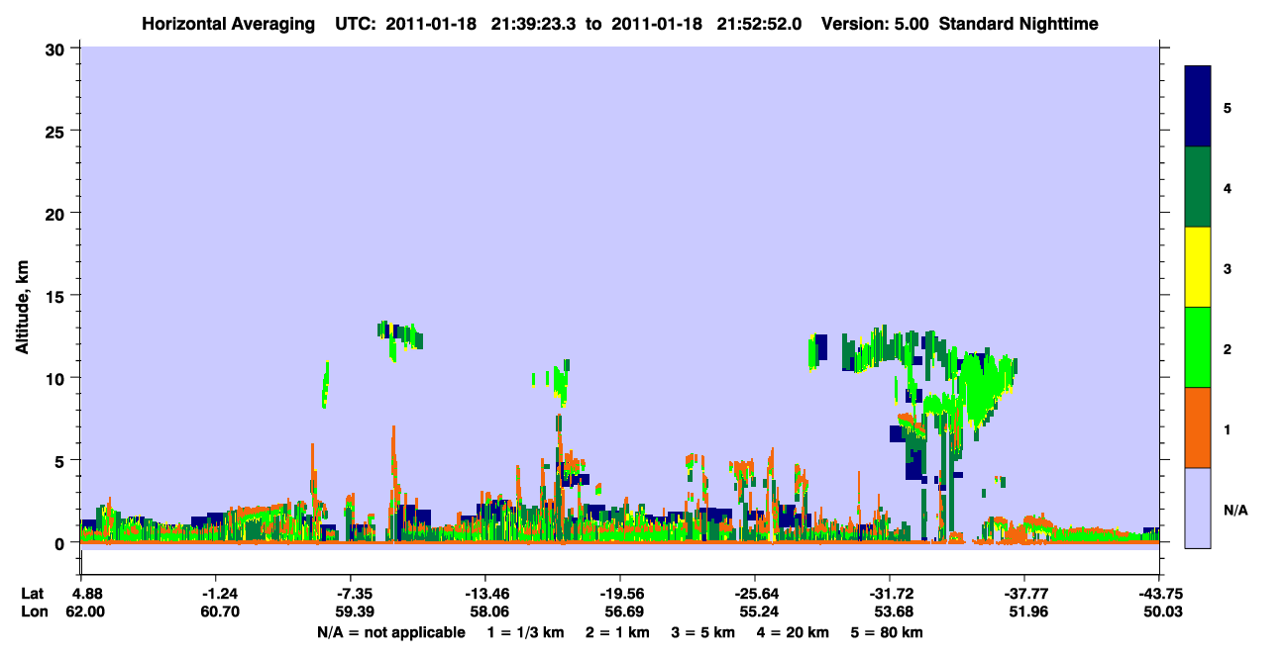
Task: Click 'Version: 5.00' in the title
Action: click(x=875, y=23)
